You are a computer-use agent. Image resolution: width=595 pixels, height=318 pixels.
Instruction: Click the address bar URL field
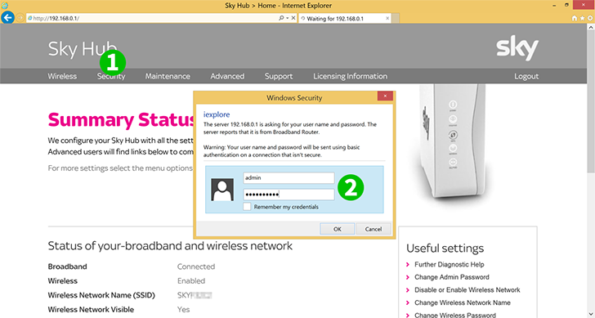[153, 18]
